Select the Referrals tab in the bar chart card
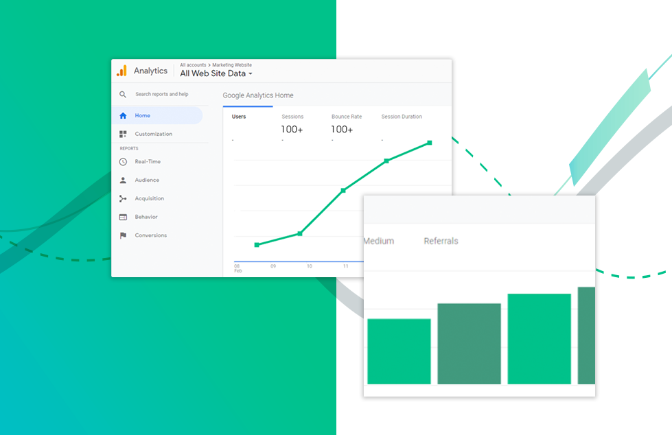672x435 pixels. tap(441, 241)
